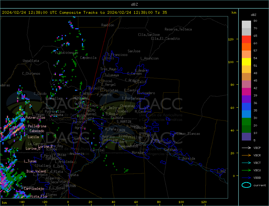Click the '39' legend value
The image size is (269, 206).
pos(255,95)
